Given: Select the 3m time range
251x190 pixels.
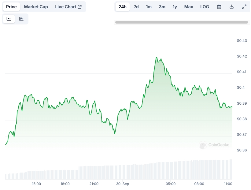Looking at the screenshot, I should coord(162,7).
